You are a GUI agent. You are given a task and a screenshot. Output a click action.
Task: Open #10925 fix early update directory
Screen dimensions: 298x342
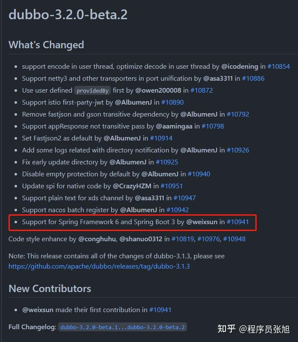click(167, 162)
